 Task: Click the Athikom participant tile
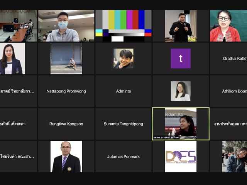point(228,91)
